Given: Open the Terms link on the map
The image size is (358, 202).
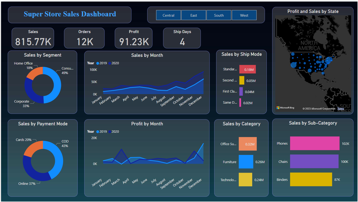Looking at the screenshot, I should tap(340, 108).
